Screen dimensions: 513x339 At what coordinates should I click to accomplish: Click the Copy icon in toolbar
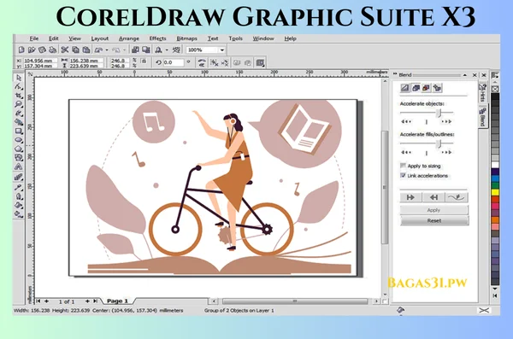pyautogui.click(x=75, y=50)
